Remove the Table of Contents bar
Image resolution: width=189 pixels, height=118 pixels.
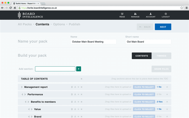(x=81, y=79)
